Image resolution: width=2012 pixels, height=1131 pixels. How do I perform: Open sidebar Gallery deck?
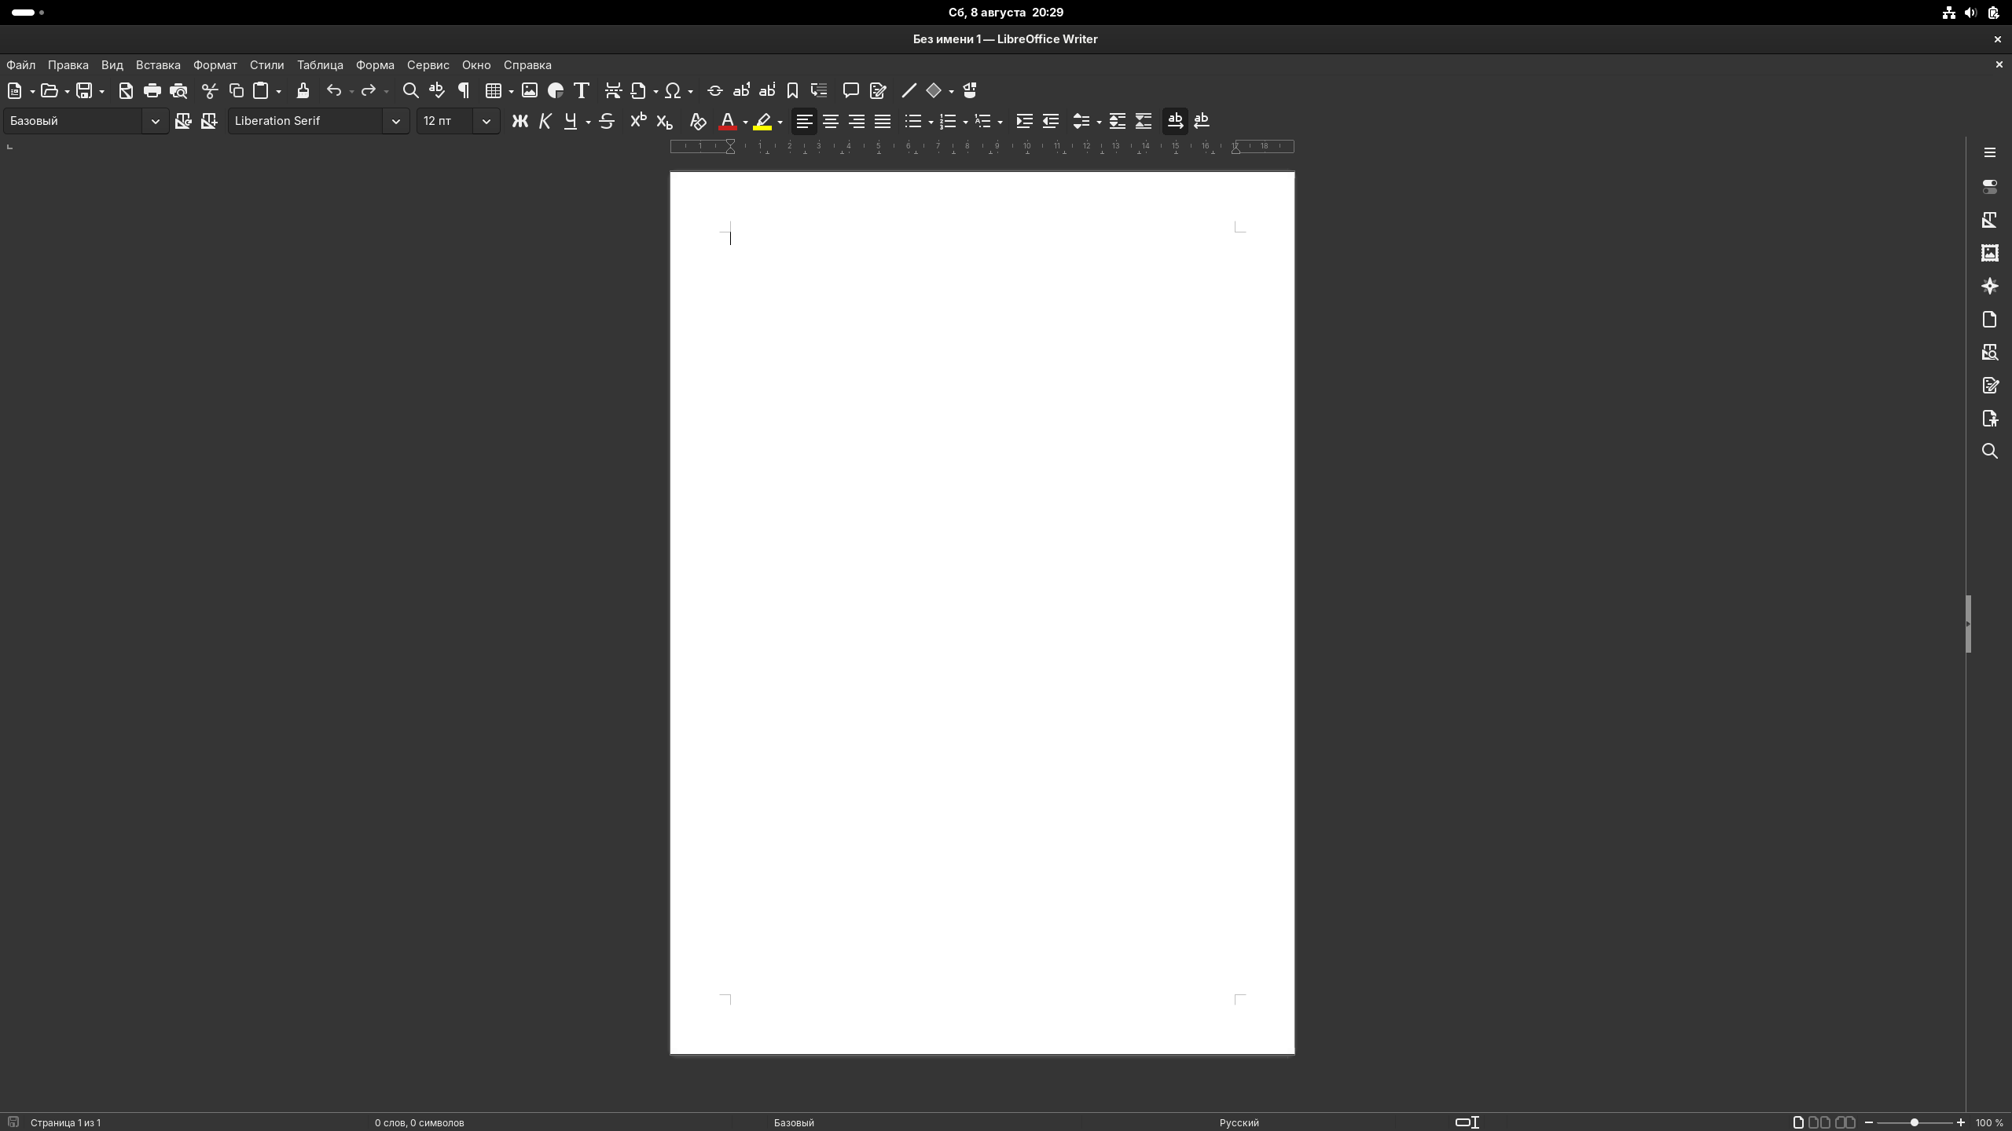tap(1990, 253)
